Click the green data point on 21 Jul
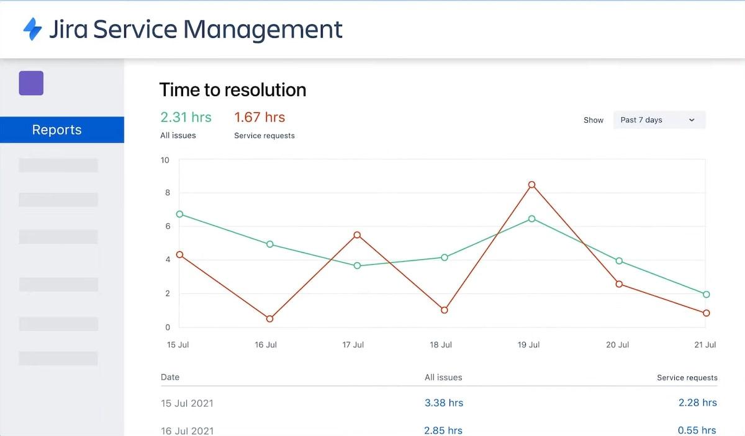 click(x=707, y=295)
